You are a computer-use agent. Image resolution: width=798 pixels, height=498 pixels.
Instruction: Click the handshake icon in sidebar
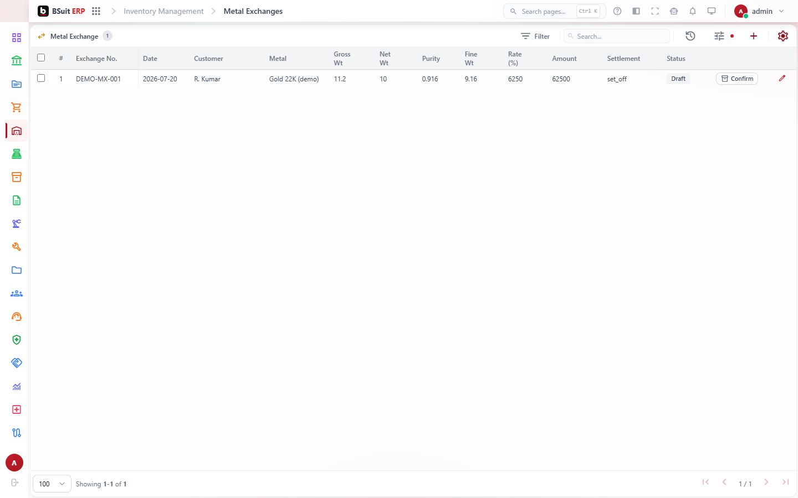17,363
